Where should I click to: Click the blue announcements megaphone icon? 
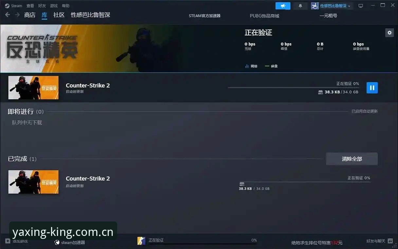click(x=283, y=6)
